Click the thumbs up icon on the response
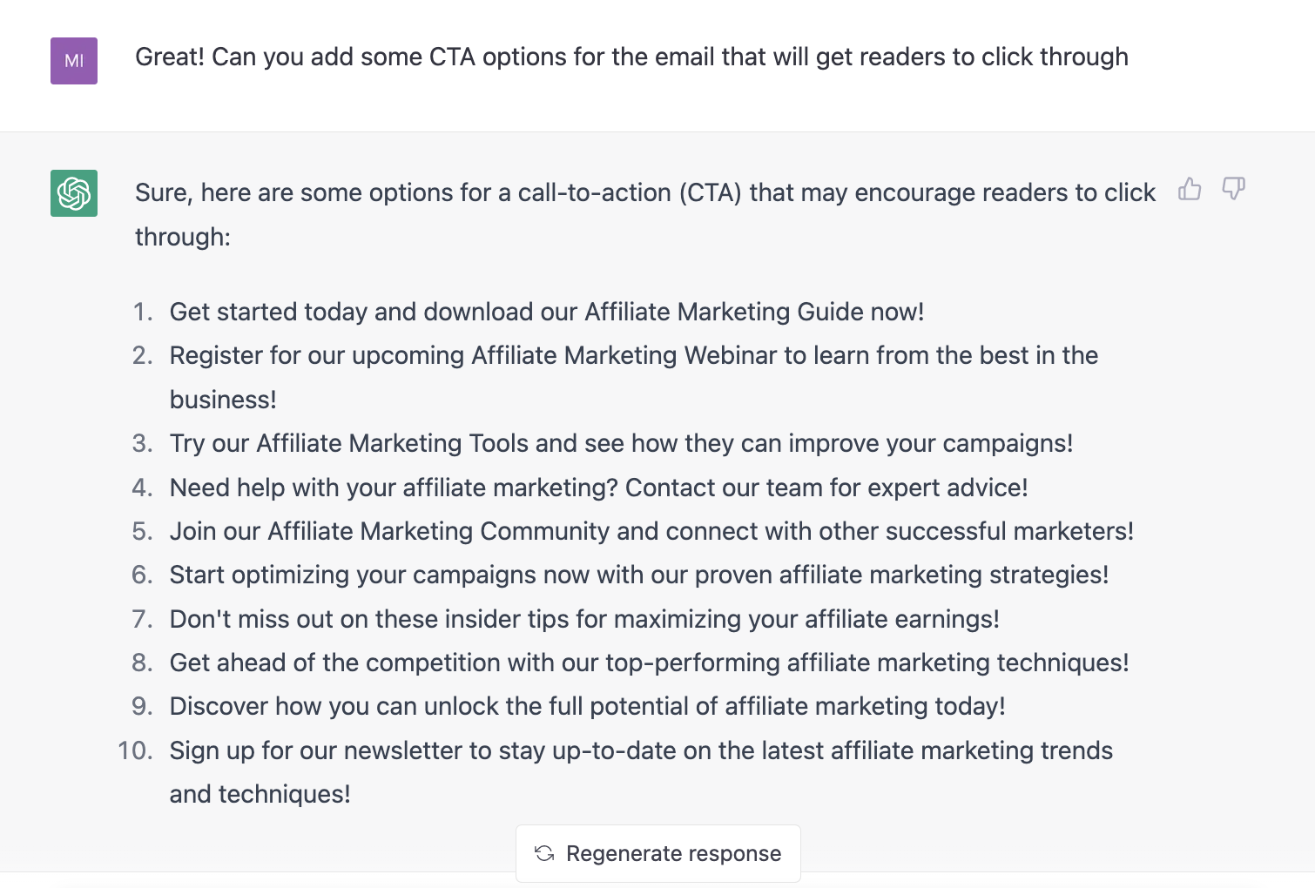 (x=1190, y=189)
